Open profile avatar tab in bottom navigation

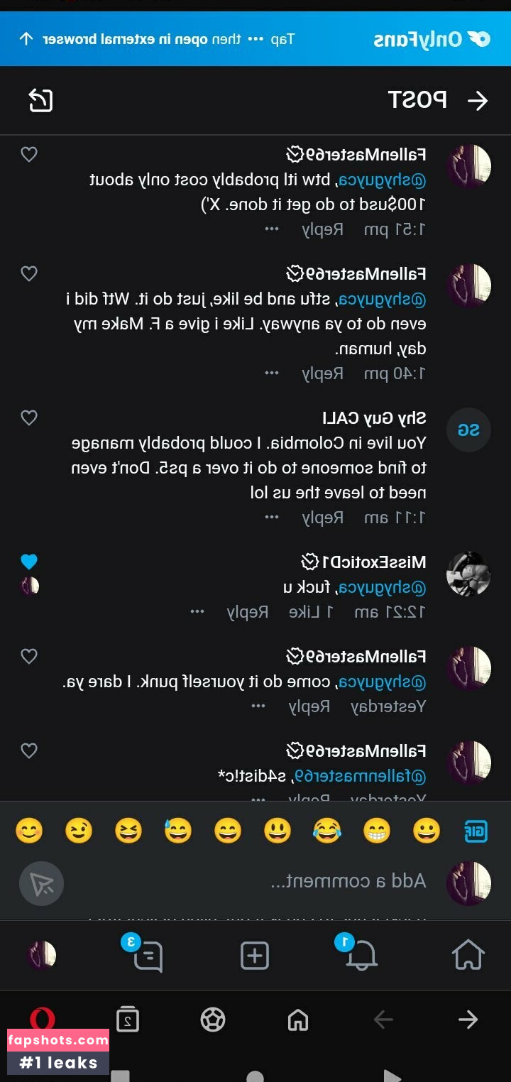pos(41,956)
